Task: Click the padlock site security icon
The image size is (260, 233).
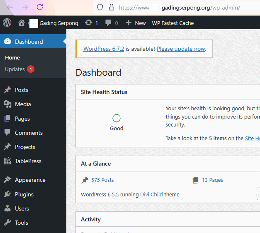Action: coord(112,7)
